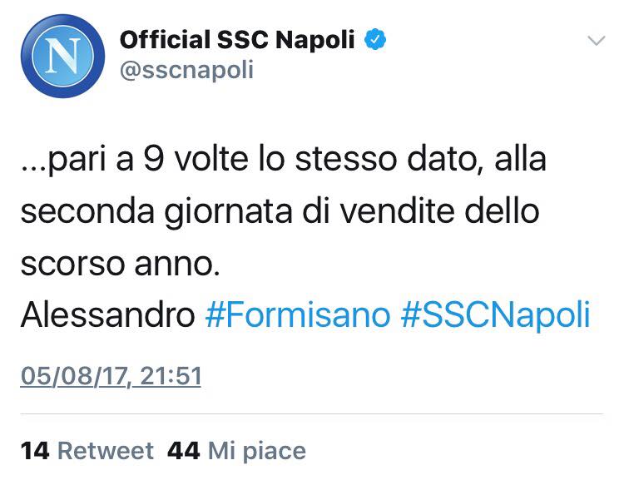Screen dimensions: 624x485
Task: Click the tweet line starting "...pari a 9 volte"
Action: (283, 160)
